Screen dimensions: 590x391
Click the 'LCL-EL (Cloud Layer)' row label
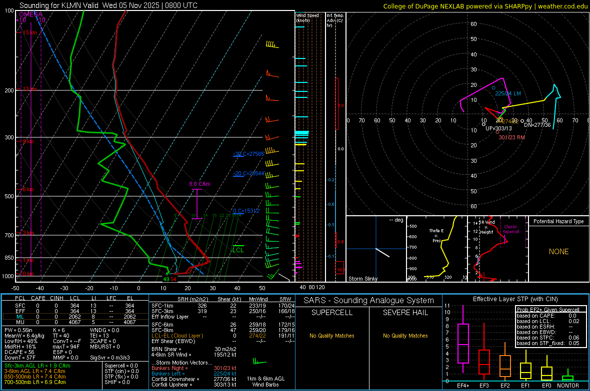177,336
